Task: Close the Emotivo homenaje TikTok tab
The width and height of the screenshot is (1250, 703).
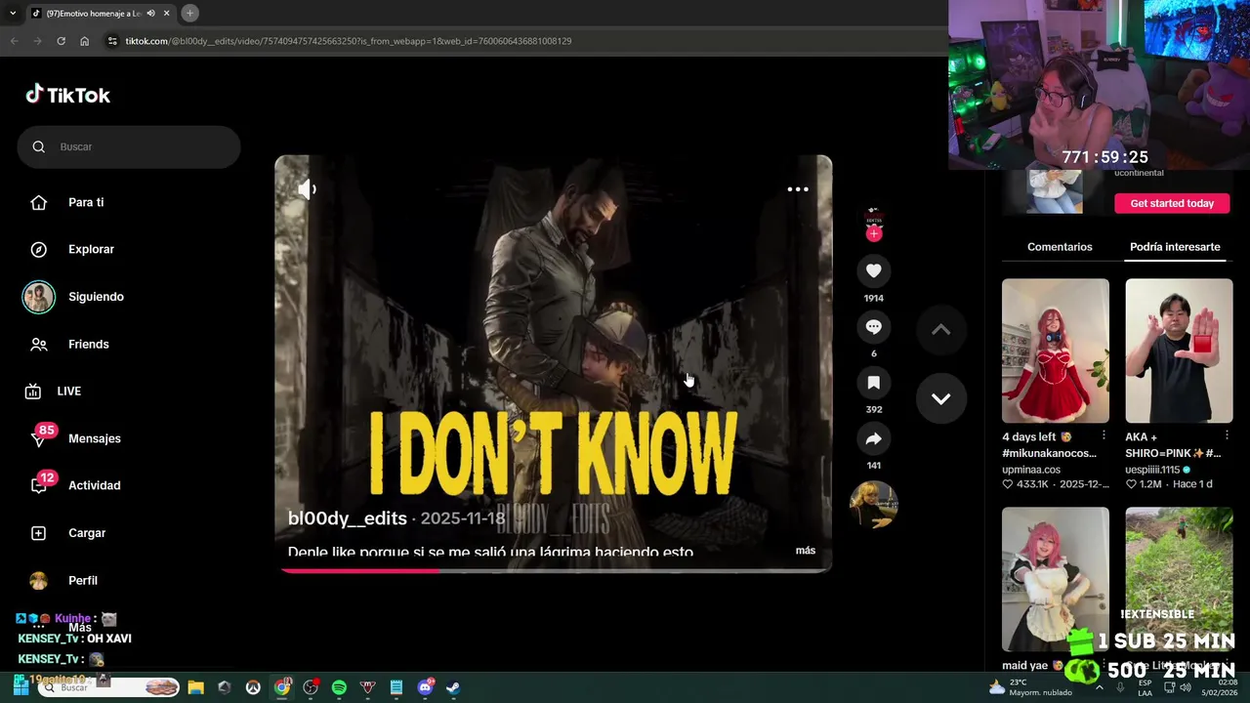Action: pos(166,13)
